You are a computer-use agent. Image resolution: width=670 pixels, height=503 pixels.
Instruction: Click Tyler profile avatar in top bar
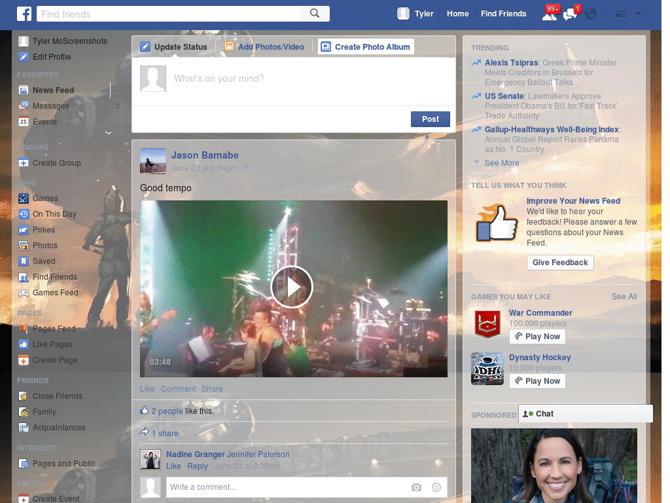(x=403, y=14)
